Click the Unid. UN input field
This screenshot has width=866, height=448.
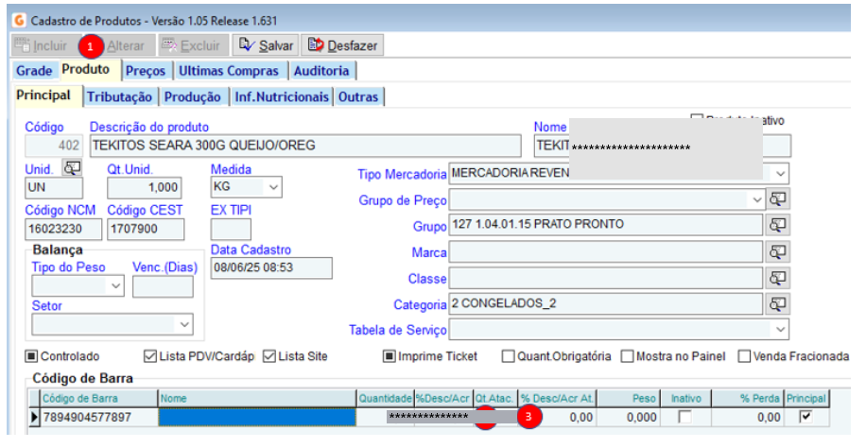click(54, 188)
